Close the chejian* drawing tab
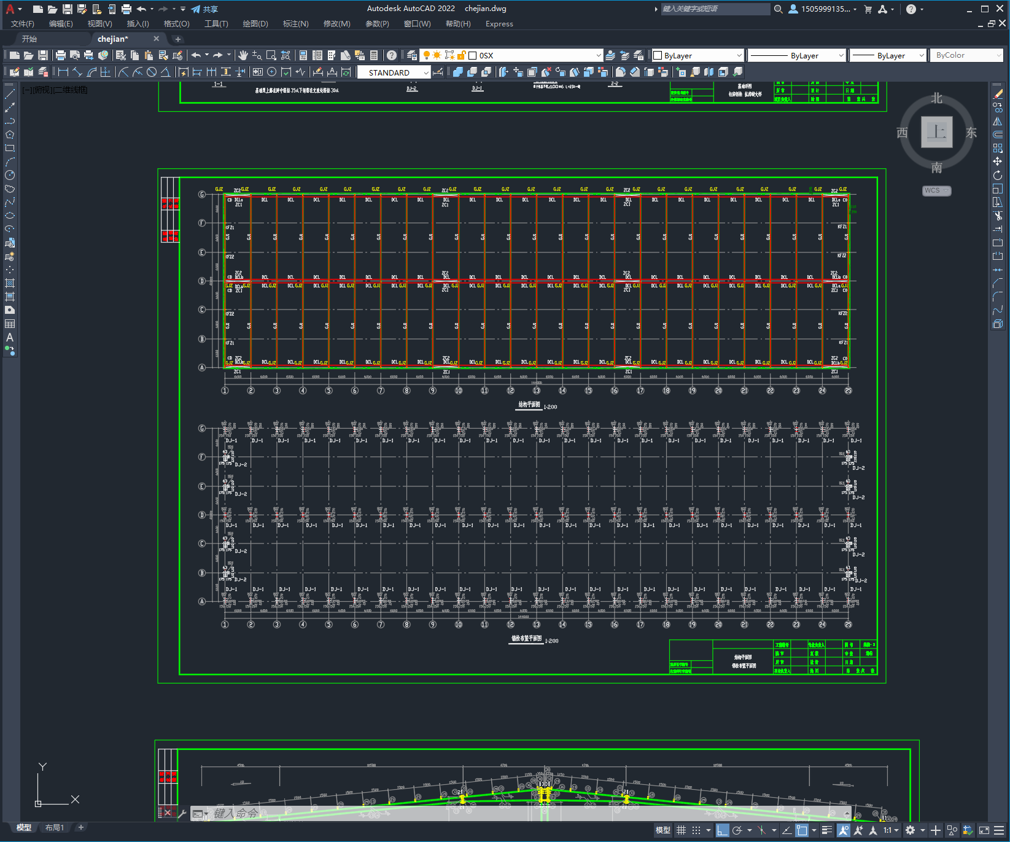 pos(156,39)
